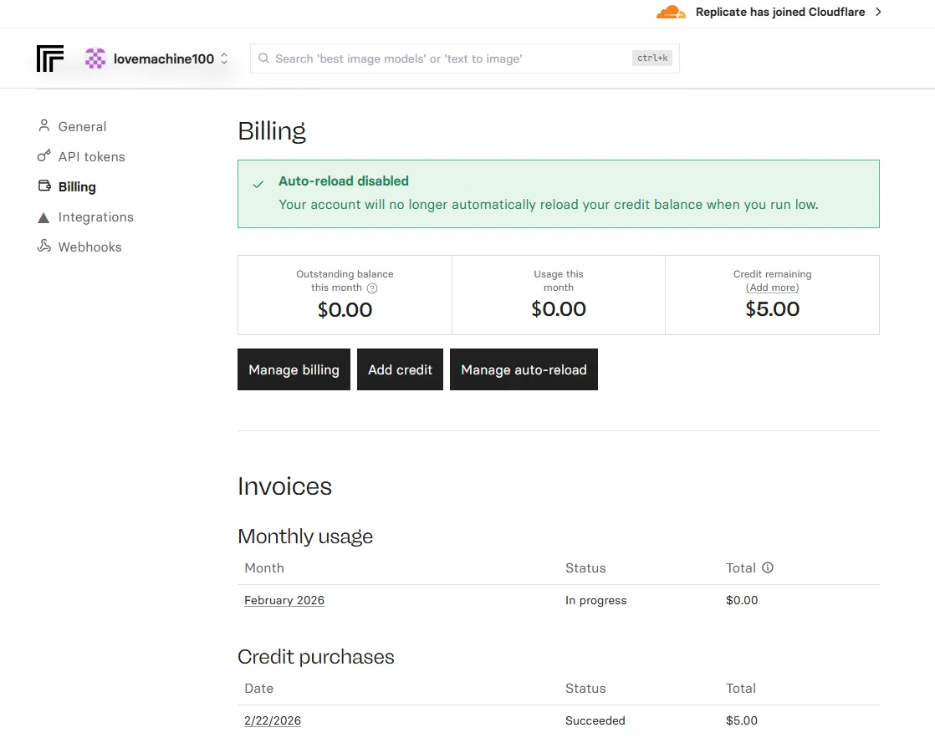The image size is (935, 748).
Task: Click the Billing wallet icon
Action: point(44,186)
